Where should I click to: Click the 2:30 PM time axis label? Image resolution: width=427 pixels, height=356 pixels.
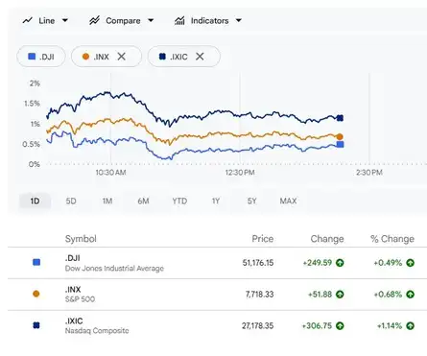click(x=369, y=173)
